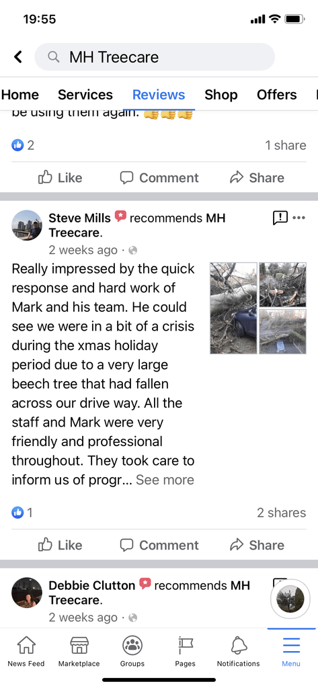Like Steve Mills' recommendation post
Image resolution: width=318 pixels, height=688 pixels.
61,545
